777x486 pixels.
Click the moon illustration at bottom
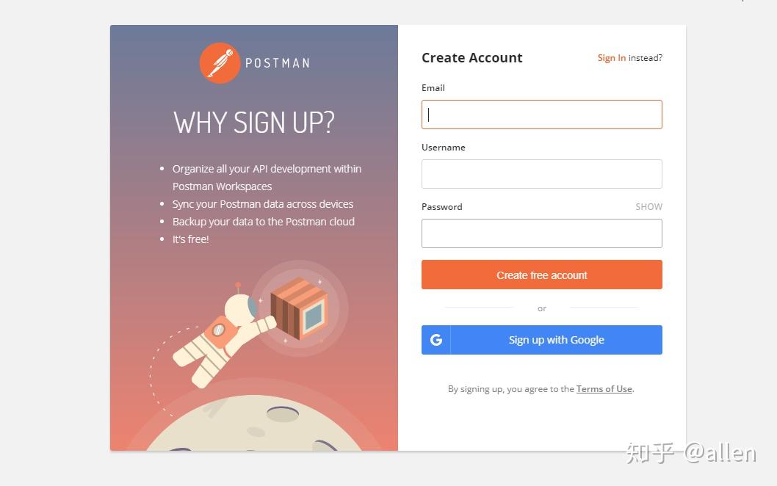click(253, 423)
